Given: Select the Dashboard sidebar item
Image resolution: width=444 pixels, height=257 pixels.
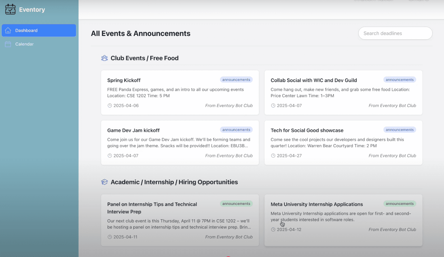Looking at the screenshot, I should click(x=26, y=30).
